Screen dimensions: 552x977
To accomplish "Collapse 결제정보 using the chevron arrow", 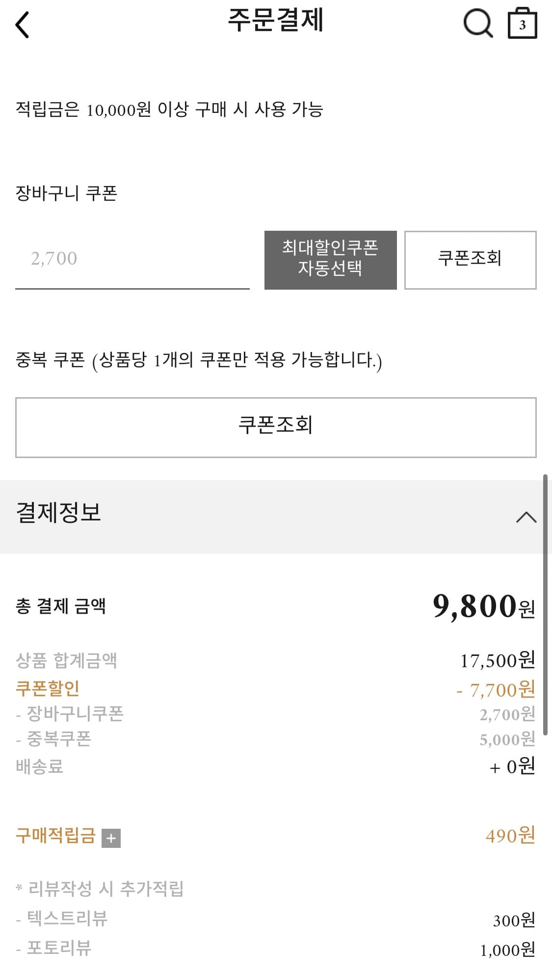I will tap(526, 517).
